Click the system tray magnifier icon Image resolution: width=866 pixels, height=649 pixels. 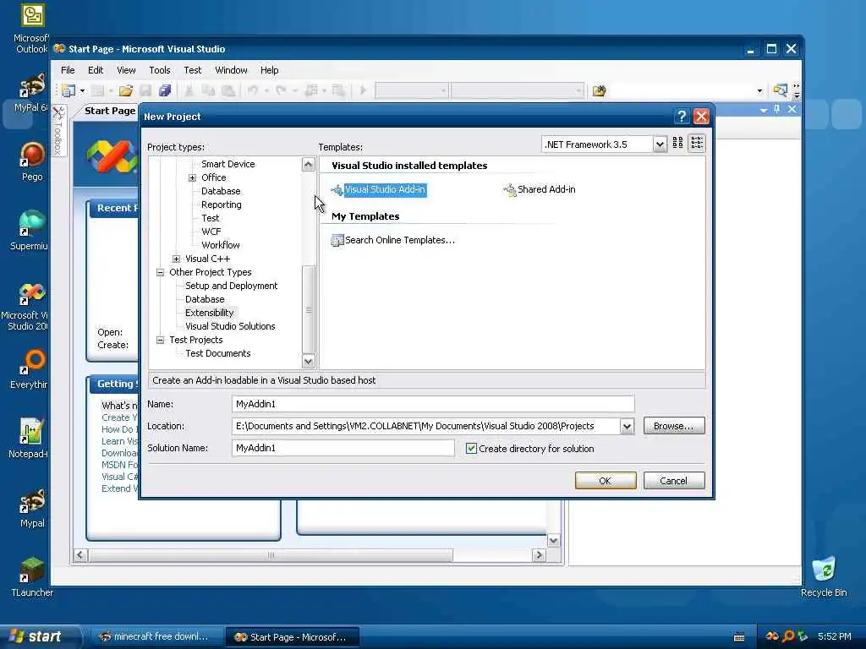788,636
